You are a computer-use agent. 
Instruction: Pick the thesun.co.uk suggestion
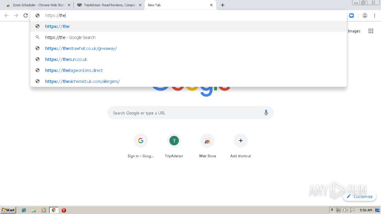coord(188,59)
